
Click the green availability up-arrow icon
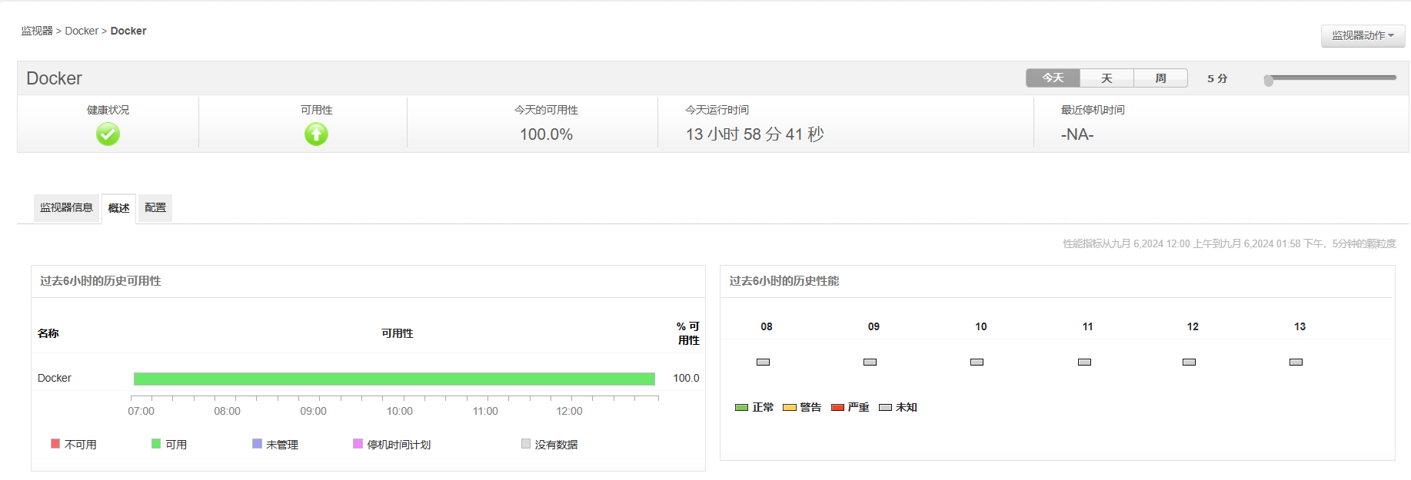(x=316, y=134)
